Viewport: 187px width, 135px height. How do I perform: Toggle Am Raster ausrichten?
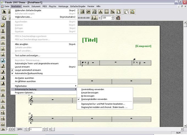44,78
